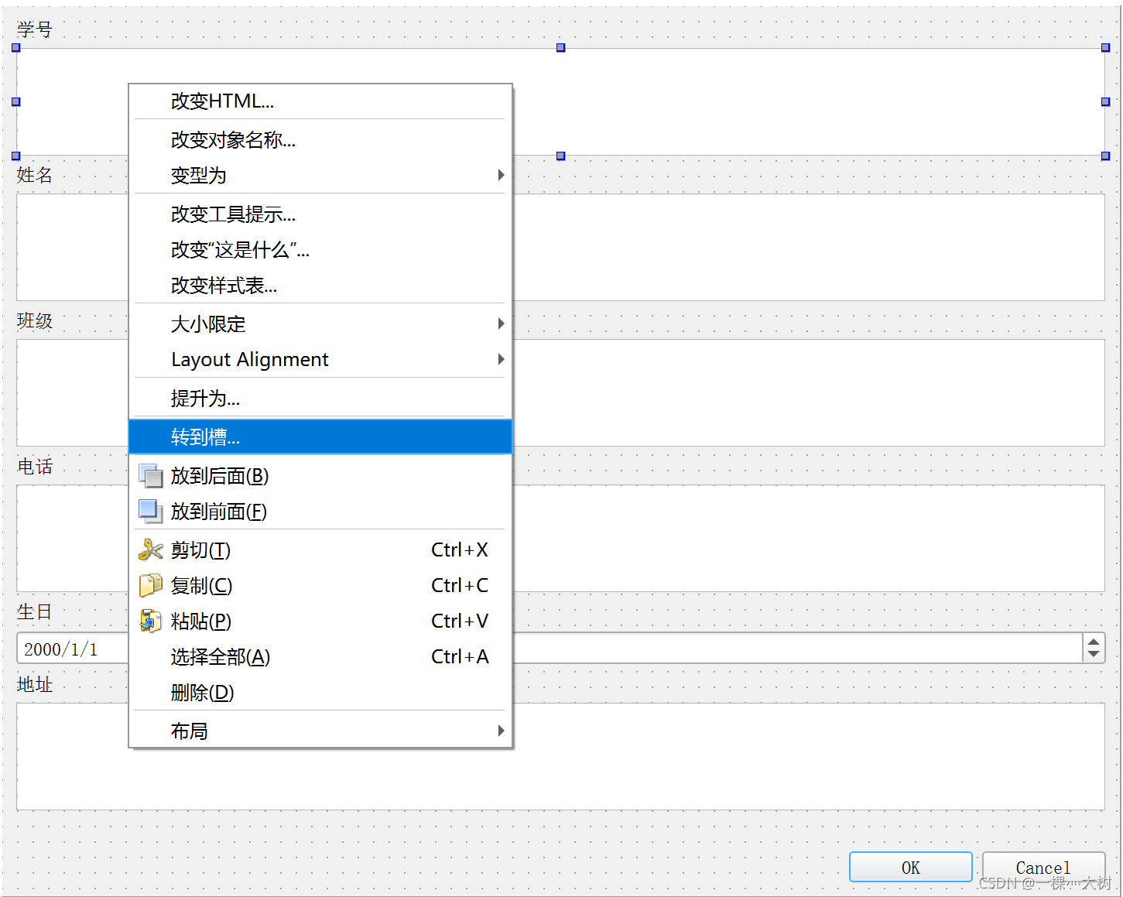Click the 电话 label
Screen dimensions: 1123x897
coord(35,466)
